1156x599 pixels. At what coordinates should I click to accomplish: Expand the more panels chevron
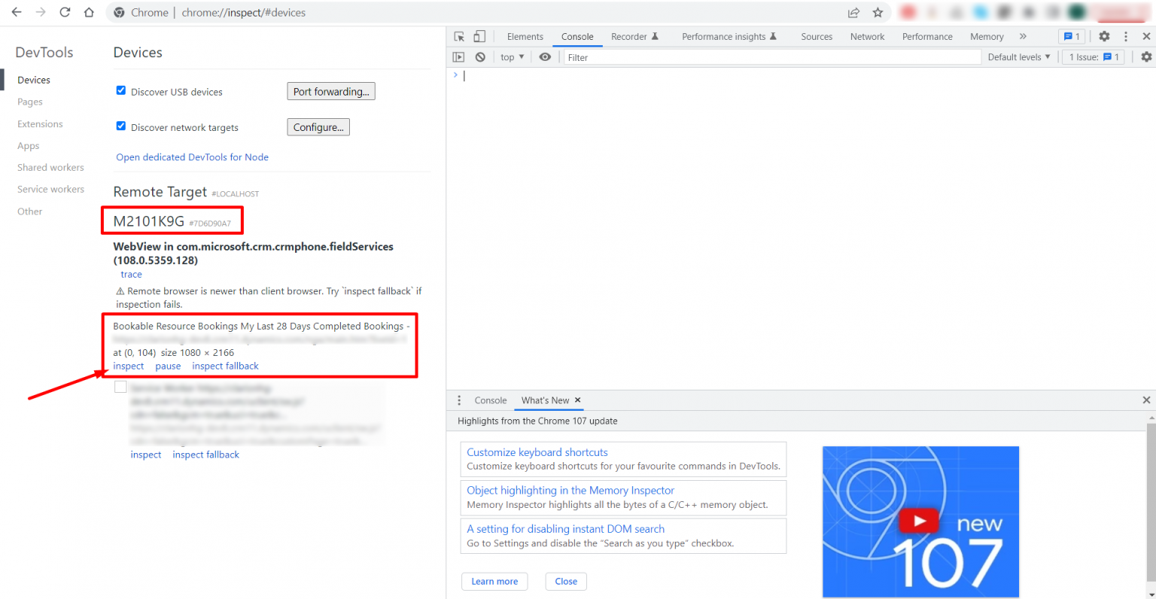[x=1023, y=36]
